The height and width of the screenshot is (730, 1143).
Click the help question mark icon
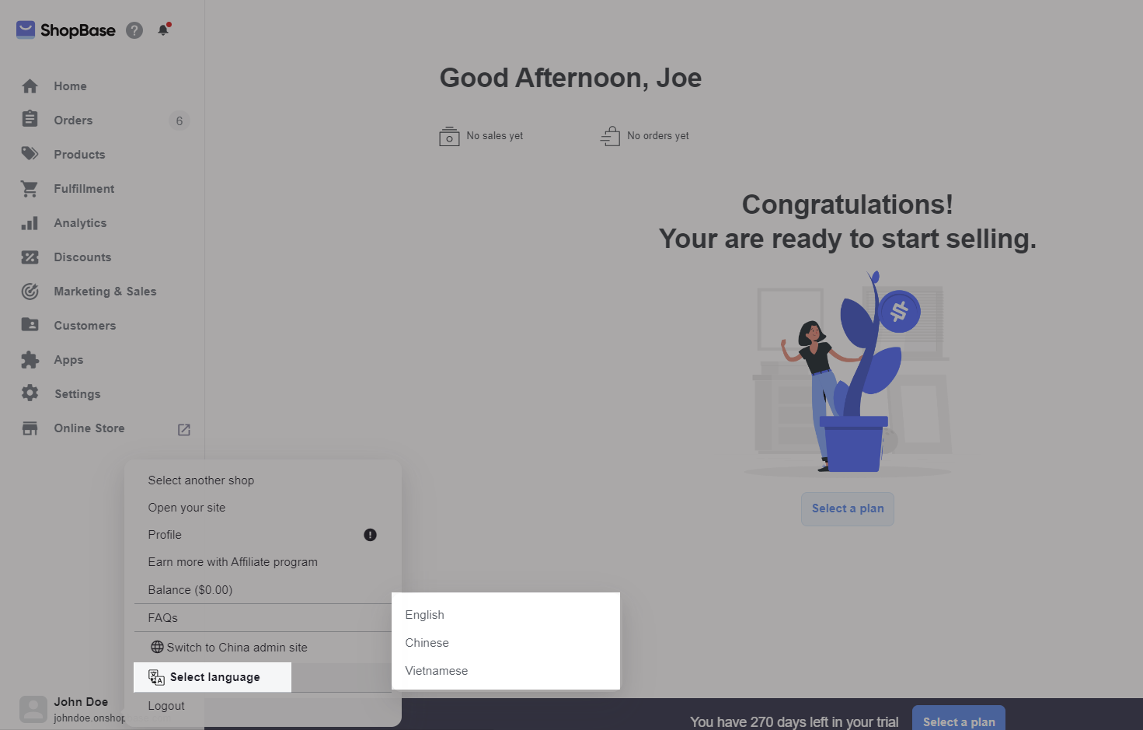point(134,30)
